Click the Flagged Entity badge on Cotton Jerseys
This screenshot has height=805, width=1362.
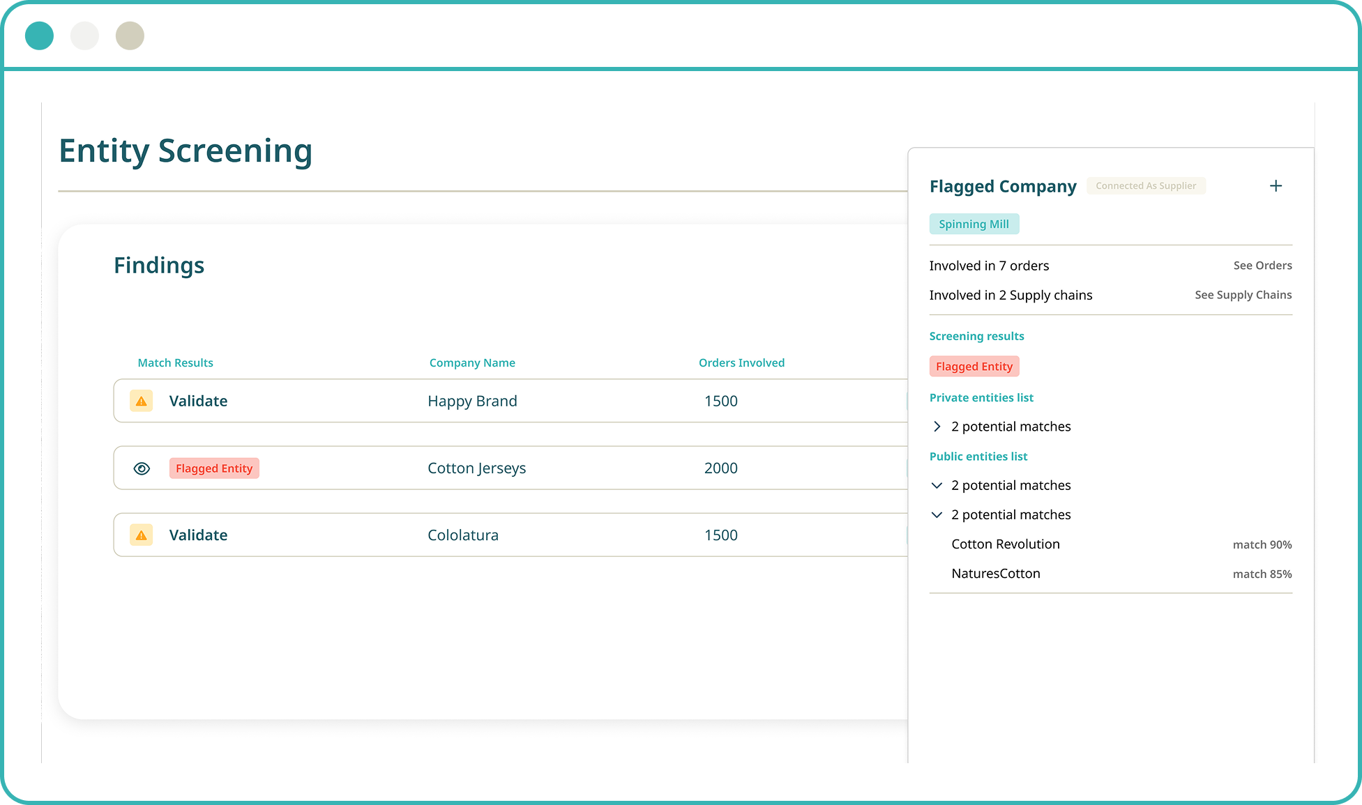[214, 468]
